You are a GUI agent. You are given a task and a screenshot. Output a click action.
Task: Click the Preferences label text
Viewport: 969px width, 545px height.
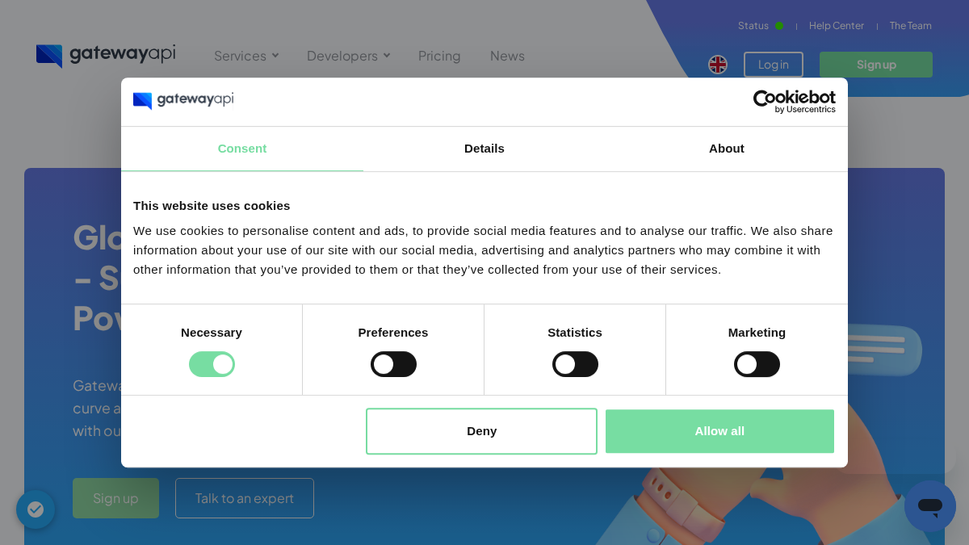tap(393, 333)
